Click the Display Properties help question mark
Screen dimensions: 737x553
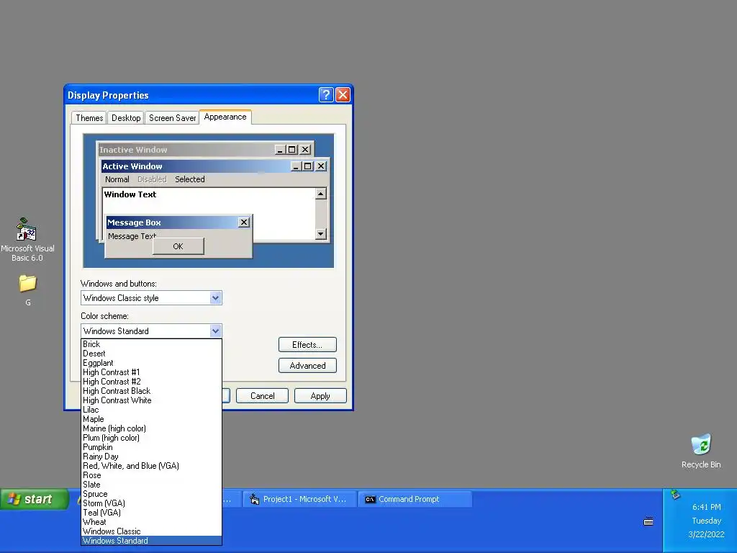click(x=326, y=94)
